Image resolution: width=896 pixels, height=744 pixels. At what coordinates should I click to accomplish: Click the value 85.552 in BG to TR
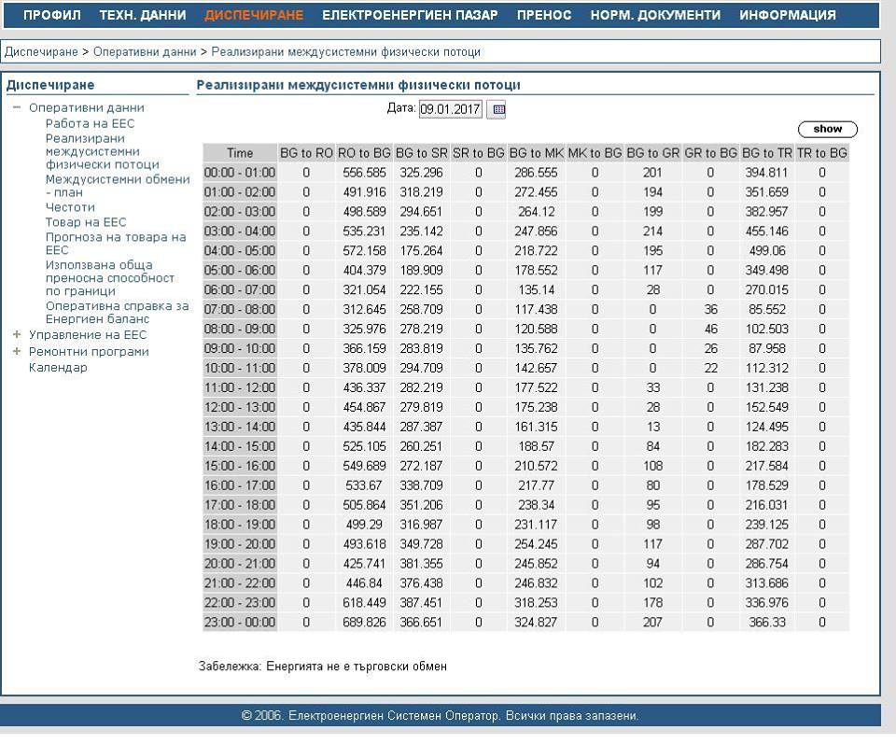pos(767,309)
